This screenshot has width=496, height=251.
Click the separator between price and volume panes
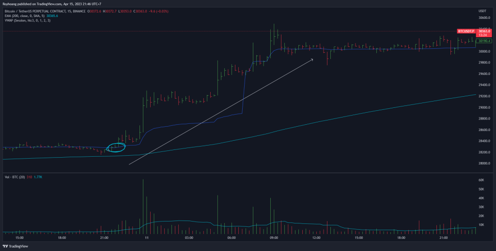pos(237,173)
